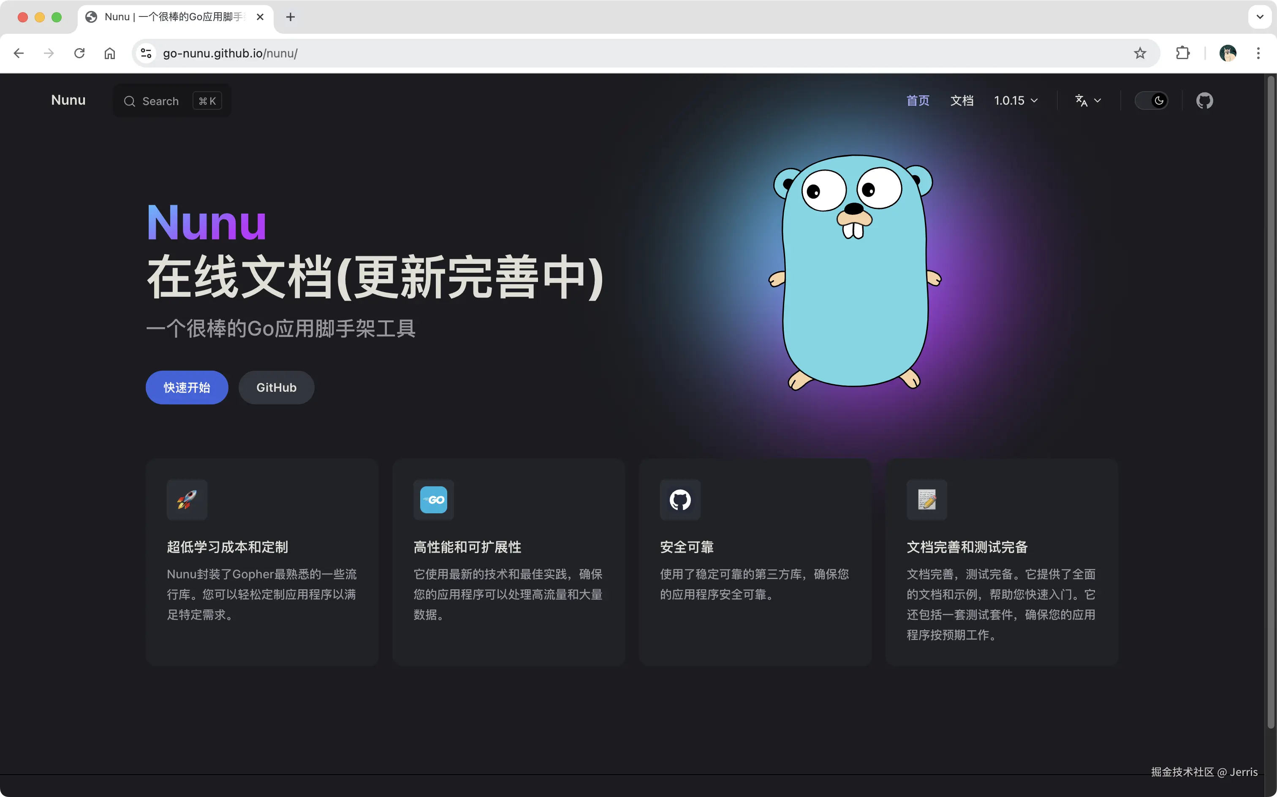Click the memo pencil feature icon

tap(927, 500)
